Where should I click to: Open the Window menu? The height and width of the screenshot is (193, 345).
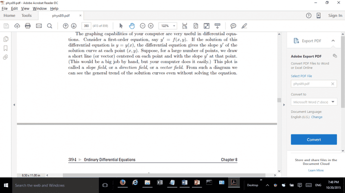coord(40,9)
